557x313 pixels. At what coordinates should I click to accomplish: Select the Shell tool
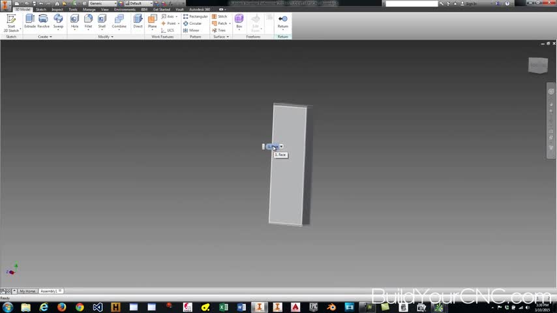102,22
